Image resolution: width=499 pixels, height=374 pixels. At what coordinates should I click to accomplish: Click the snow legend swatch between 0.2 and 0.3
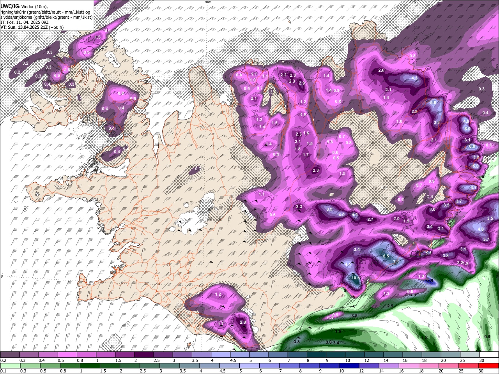click(x=10, y=355)
